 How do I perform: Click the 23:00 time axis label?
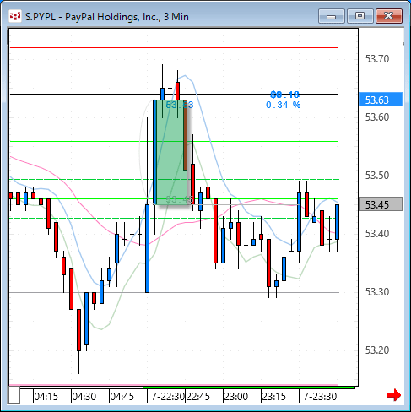tap(236, 397)
